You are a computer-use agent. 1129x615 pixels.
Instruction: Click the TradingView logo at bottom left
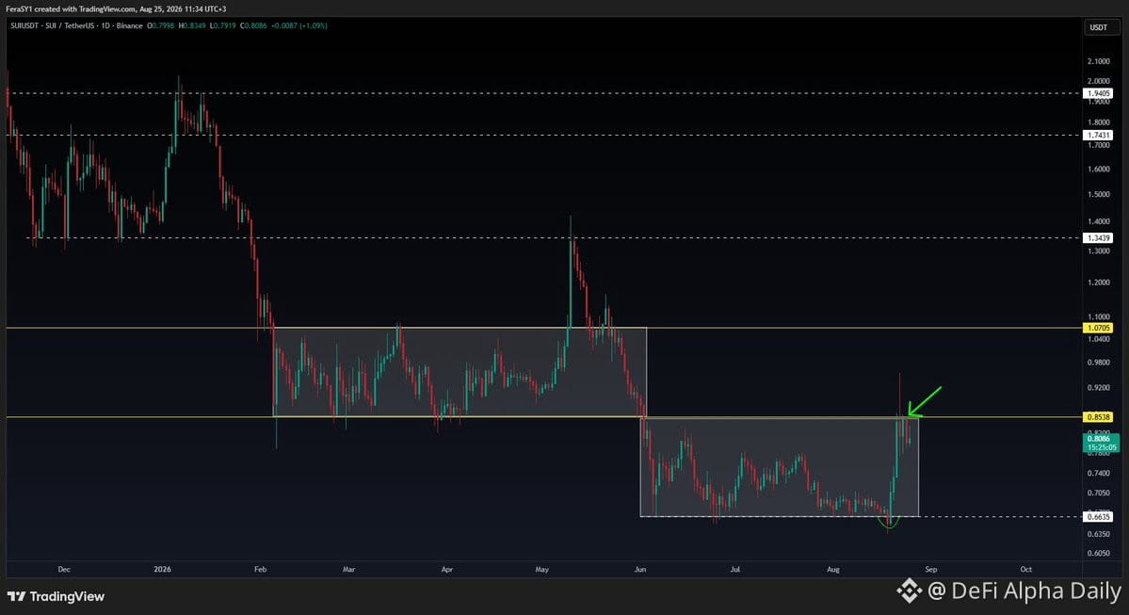(x=56, y=596)
